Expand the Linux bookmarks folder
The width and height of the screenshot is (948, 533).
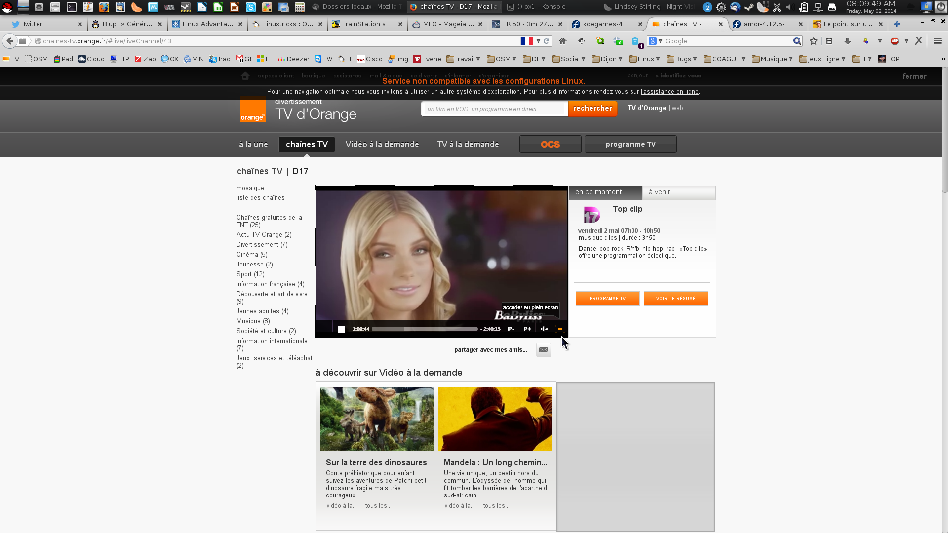pos(645,59)
